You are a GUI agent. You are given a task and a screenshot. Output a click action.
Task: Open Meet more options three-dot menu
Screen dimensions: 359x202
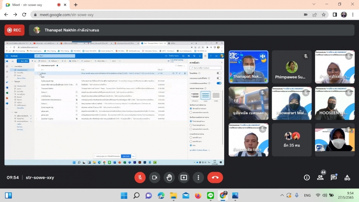tap(198, 178)
